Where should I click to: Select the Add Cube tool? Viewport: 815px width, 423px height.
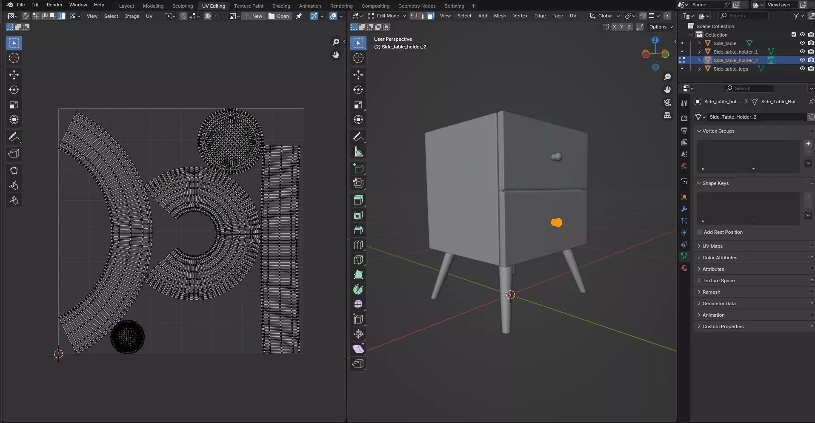pyautogui.click(x=358, y=168)
